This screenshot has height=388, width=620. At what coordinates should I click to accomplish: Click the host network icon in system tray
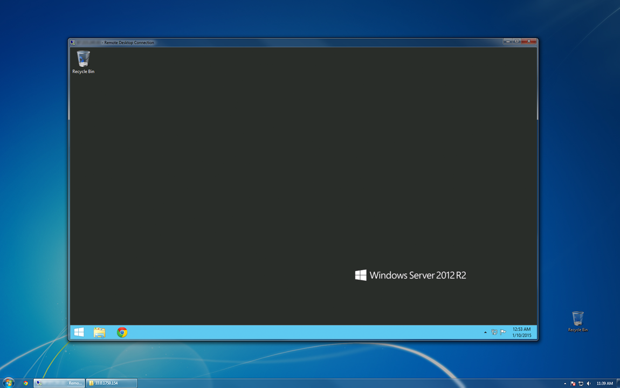point(581,383)
